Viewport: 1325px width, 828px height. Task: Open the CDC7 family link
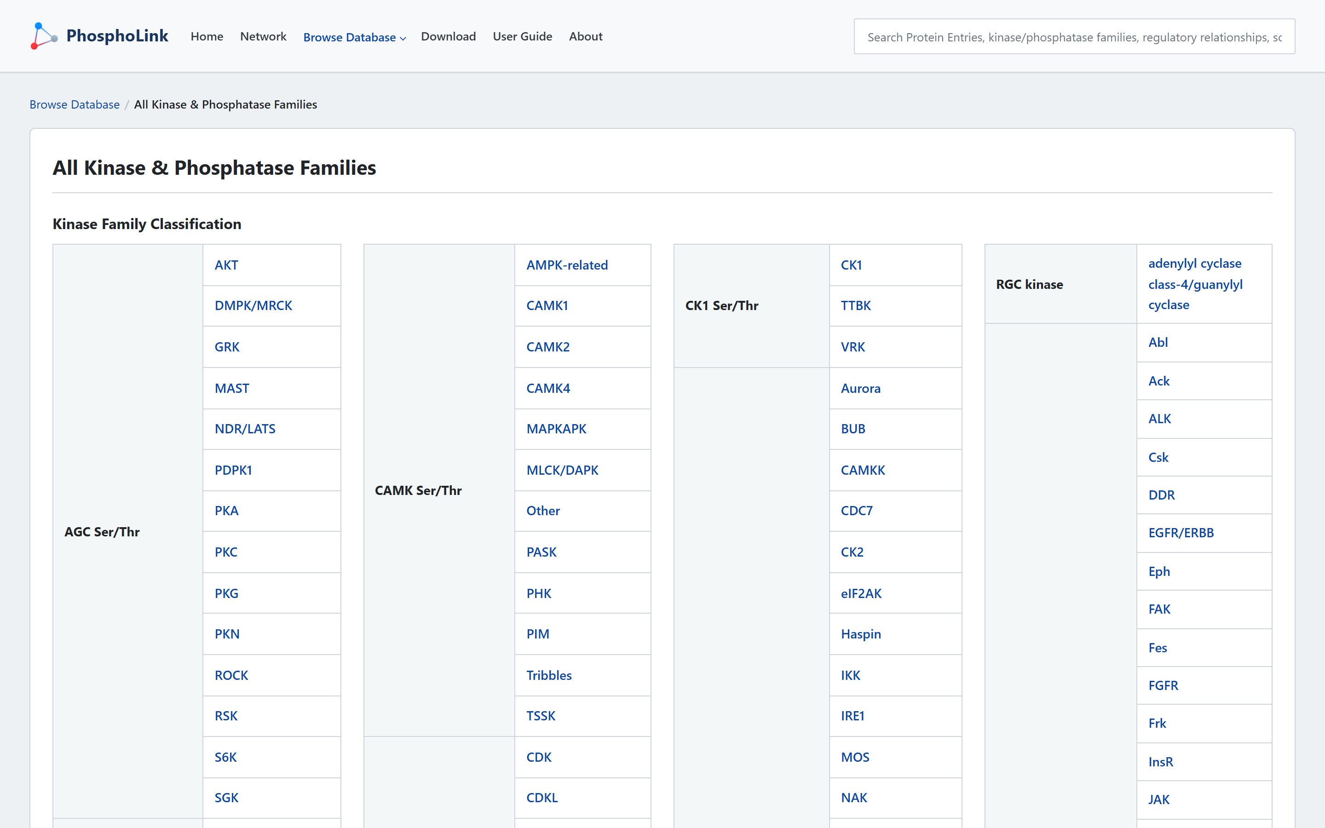pos(857,511)
